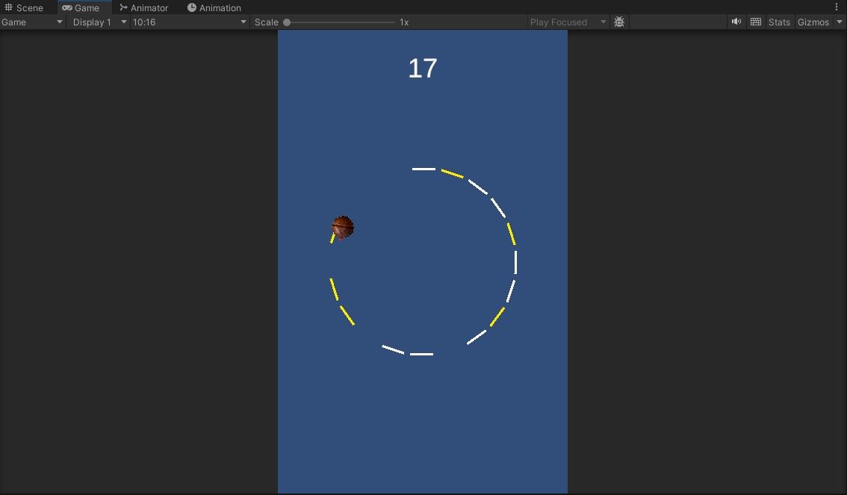The width and height of the screenshot is (847, 495).
Task: Toggle the frame debugger bug icon
Action: click(619, 22)
